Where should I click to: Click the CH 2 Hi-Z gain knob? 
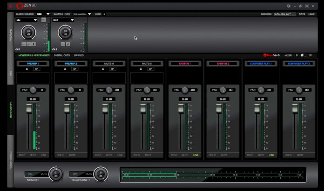click(x=65, y=32)
